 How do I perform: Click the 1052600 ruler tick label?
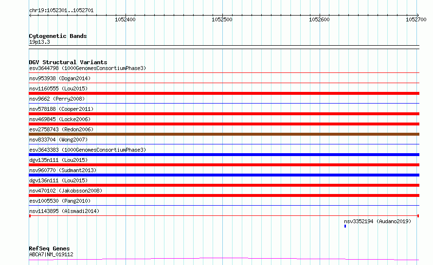click(319, 19)
